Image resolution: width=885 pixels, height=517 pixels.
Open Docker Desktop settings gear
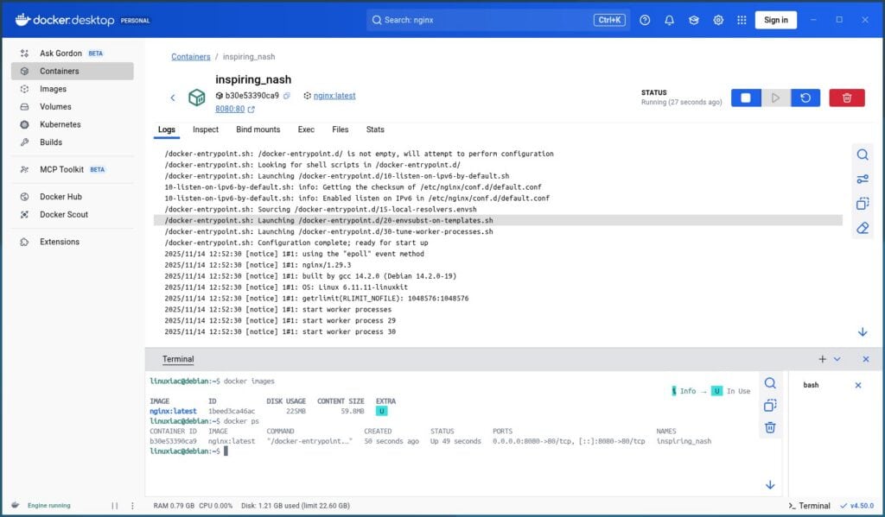pos(716,19)
